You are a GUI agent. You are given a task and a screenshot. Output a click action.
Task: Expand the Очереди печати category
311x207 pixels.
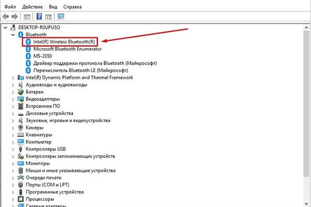click(13, 178)
